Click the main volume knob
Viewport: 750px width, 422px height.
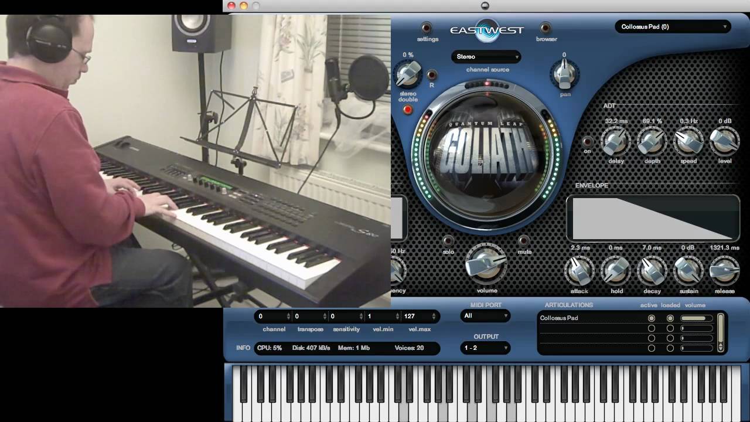pyautogui.click(x=486, y=264)
